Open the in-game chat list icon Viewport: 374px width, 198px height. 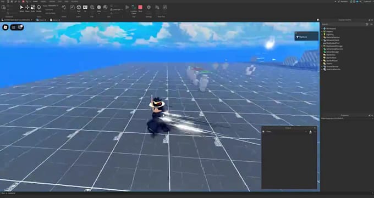[14, 27]
